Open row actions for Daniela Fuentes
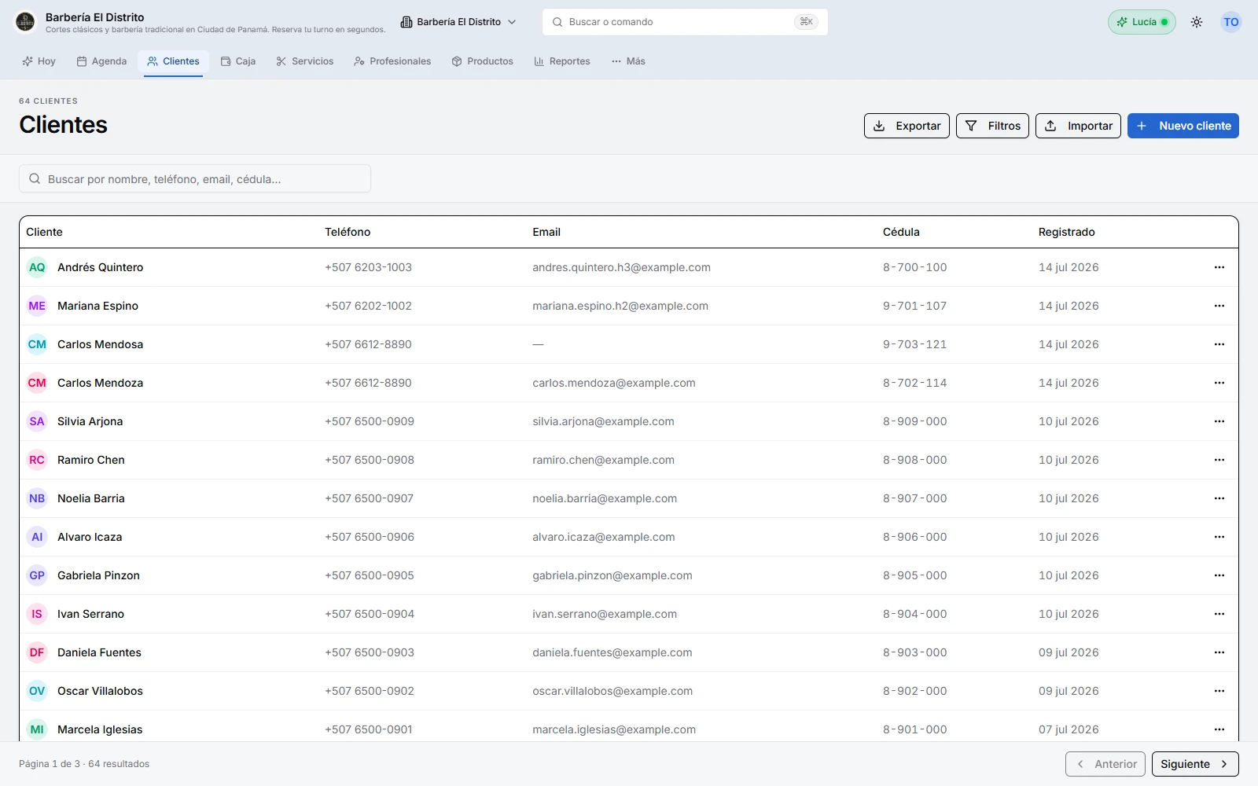 (x=1219, y=652)
